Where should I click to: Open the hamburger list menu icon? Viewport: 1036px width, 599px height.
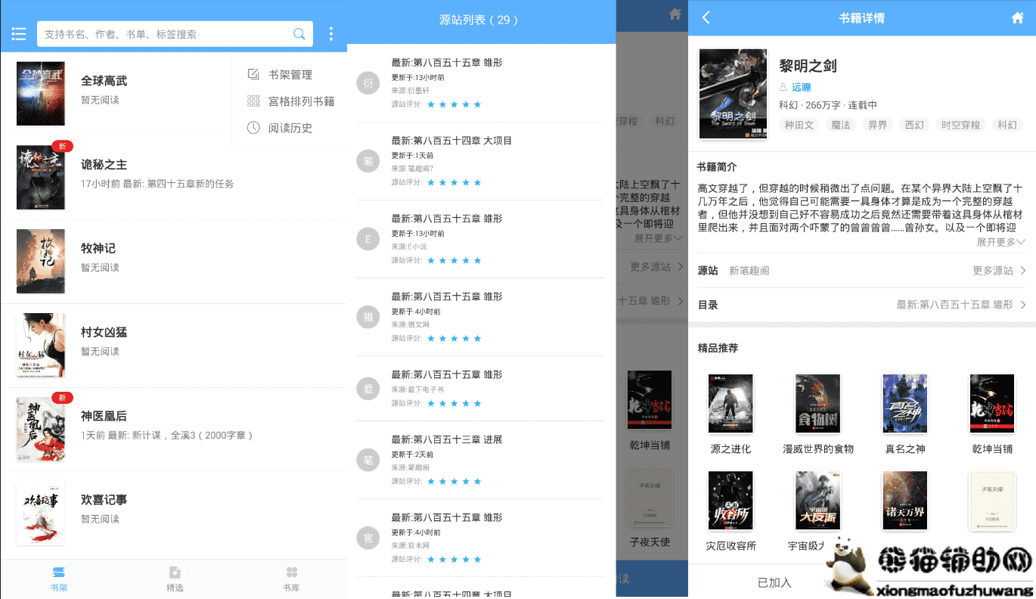click(x=19, y=34)
